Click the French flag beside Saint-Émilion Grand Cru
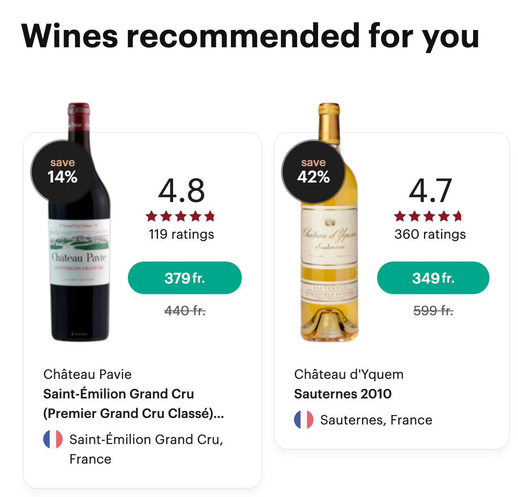The width and height of the screenshot is (518, 497). [x=53, y=439]
